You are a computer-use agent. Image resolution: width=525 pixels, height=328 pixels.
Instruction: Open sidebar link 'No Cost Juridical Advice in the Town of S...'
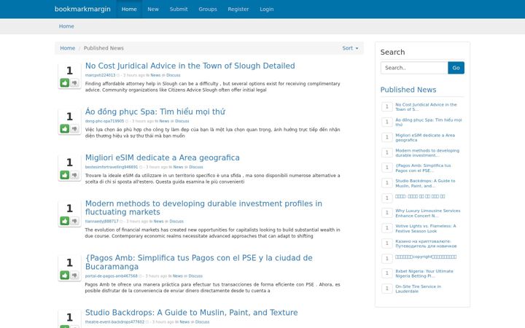pyautogui.click(x=426, y=107)
